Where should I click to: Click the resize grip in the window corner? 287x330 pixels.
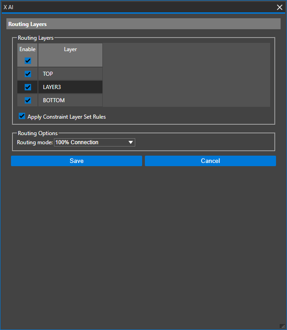(282, 326)
